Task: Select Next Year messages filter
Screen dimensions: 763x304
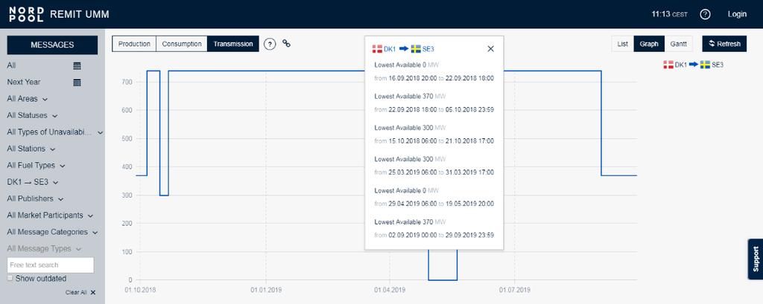Action: click(24, 82)
